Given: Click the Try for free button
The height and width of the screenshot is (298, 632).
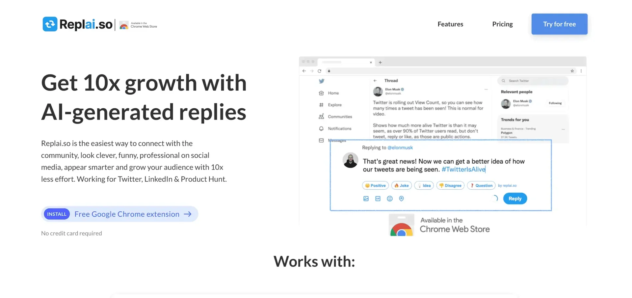Looking at the screenshot, I should [x=559, y=24].
